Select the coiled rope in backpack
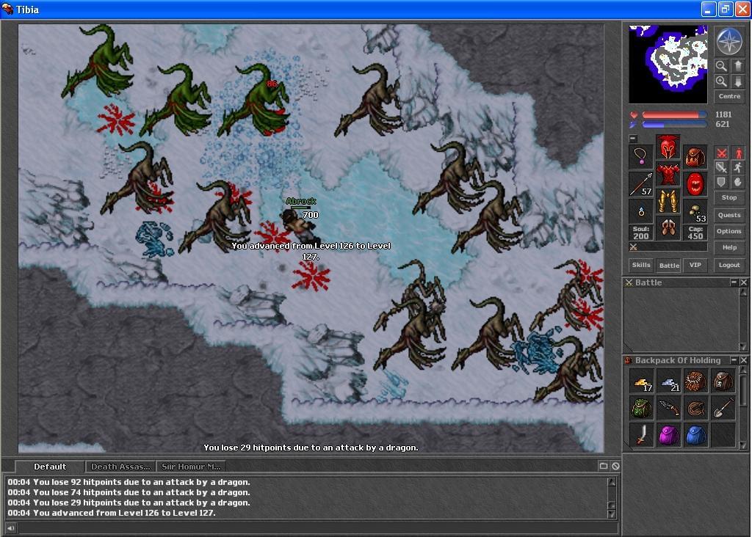 pos(696,409)
